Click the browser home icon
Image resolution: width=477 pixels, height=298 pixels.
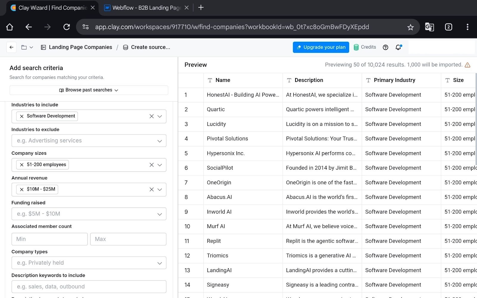[x=10, y=27]
